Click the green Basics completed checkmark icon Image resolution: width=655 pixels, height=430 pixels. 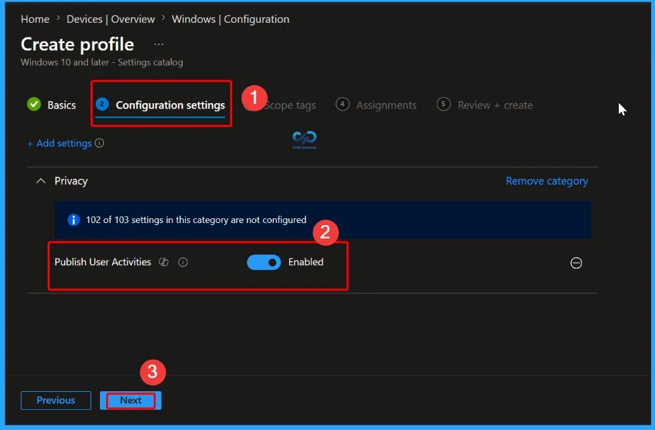[34, 104]
